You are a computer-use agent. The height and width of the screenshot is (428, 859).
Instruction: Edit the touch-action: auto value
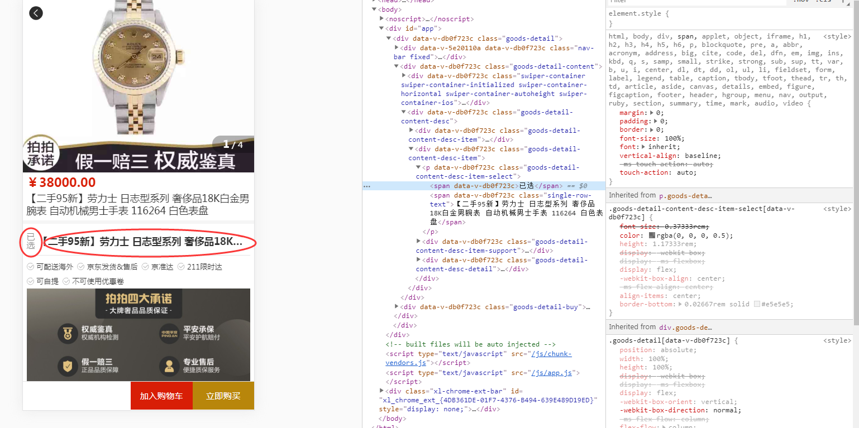click(x=684, y=172)
